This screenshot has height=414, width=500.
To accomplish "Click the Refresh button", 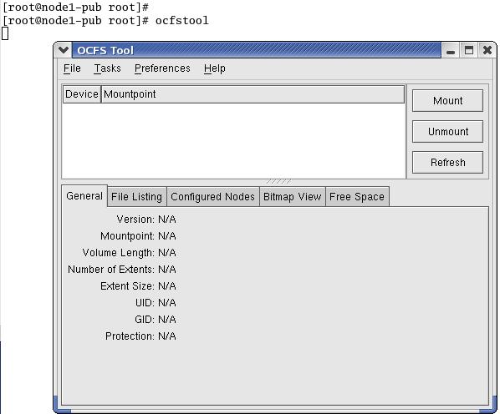I will point(447,162).
